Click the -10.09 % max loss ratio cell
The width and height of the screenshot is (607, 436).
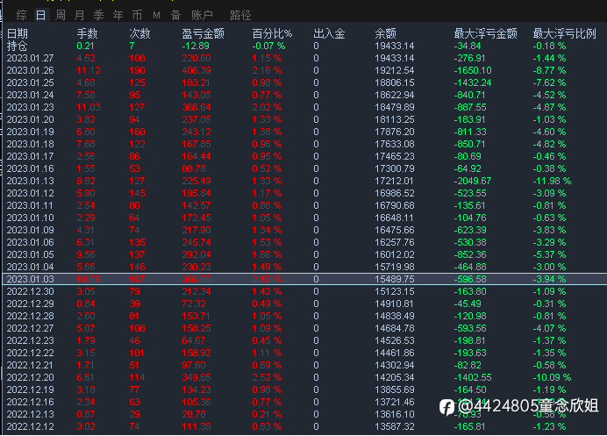(x=552, y=377)
